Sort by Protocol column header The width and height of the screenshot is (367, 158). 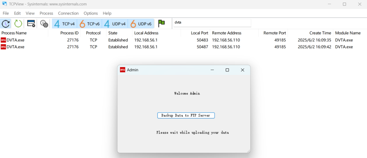pyautogui.click(x=93, y=33)
